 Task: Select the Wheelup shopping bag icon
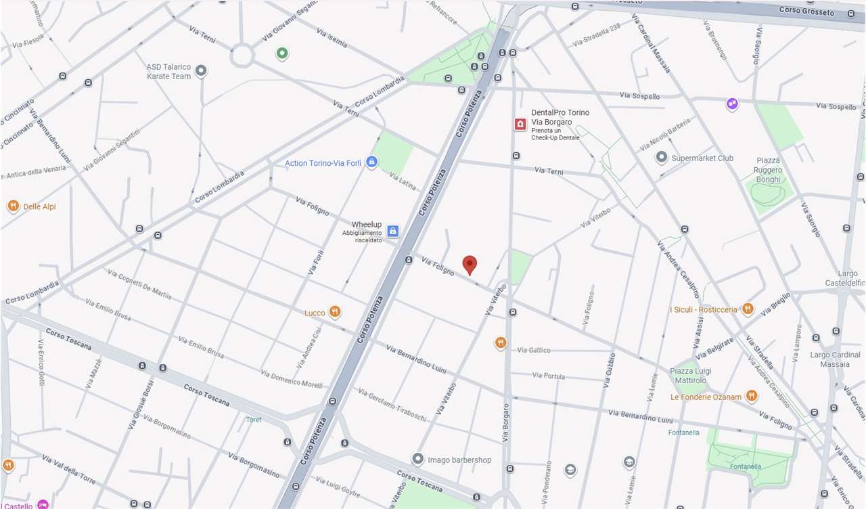pos(392,231)
